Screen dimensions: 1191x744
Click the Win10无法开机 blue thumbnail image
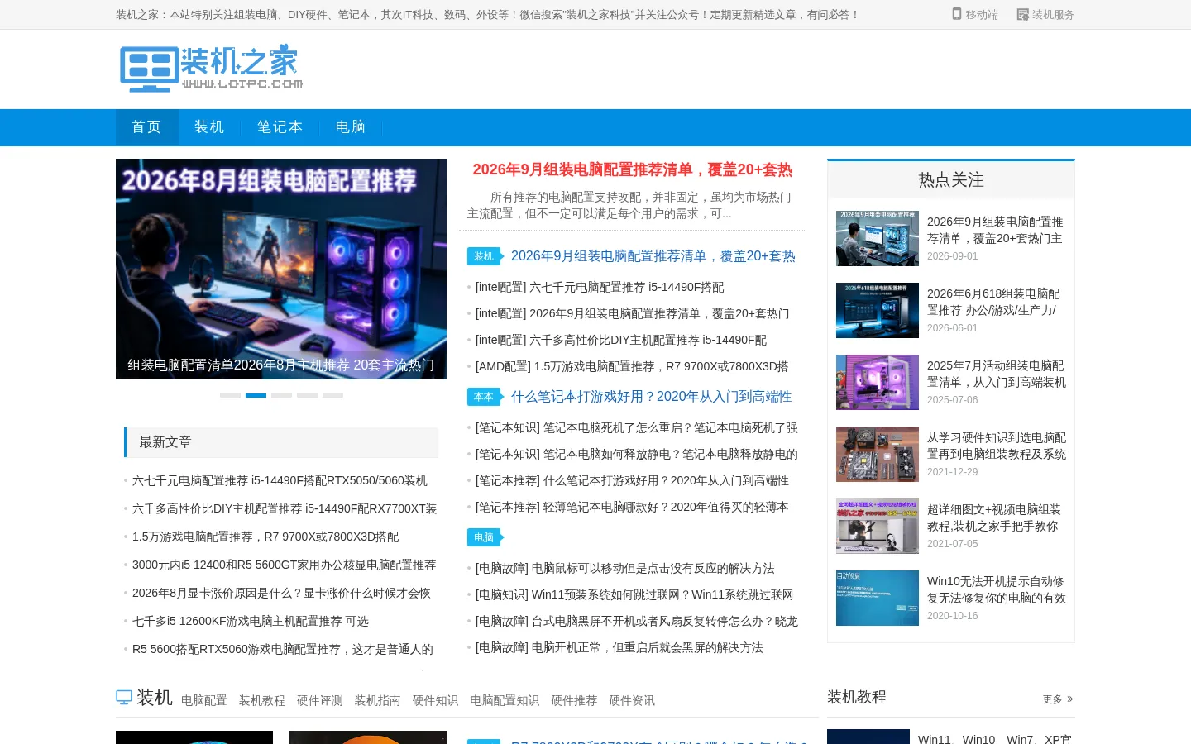878,599
